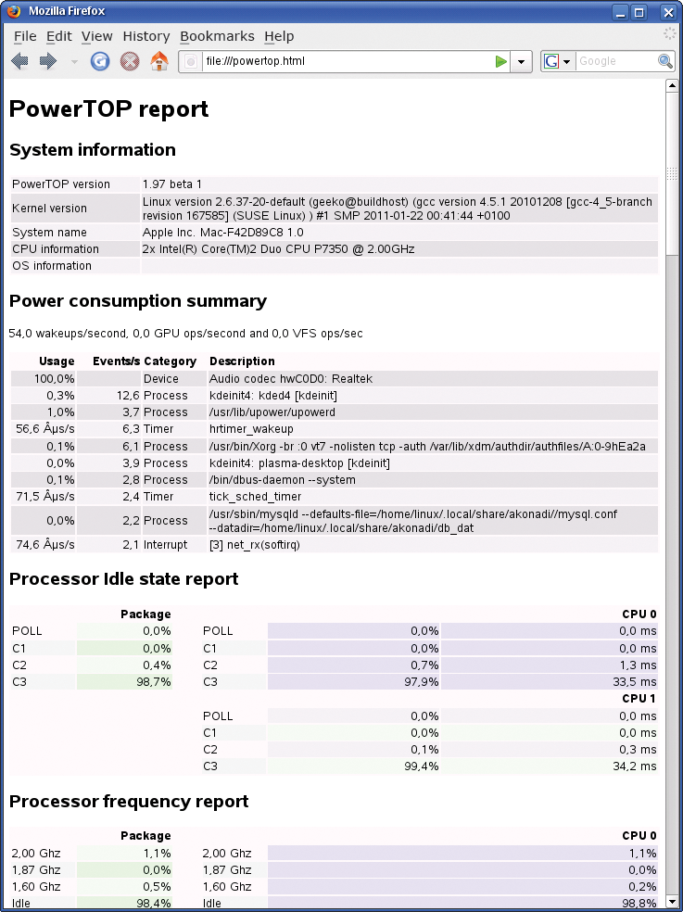Open the Google search engine selector
Image resolution: width=683 pixels, height=912 pixels.
click(x=556, y=62)
